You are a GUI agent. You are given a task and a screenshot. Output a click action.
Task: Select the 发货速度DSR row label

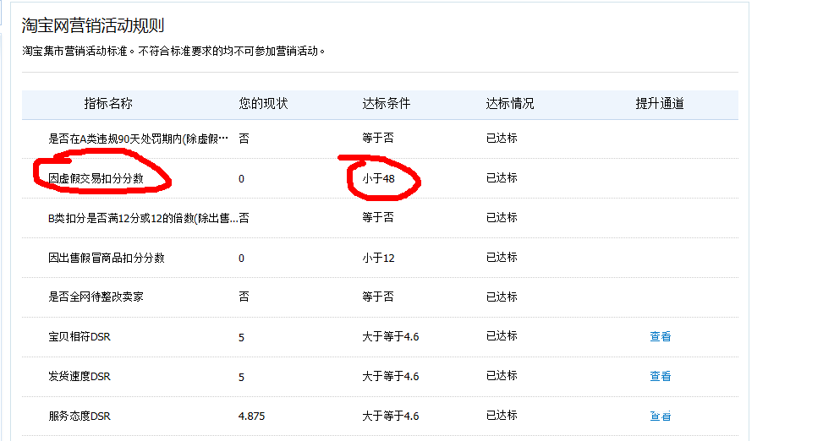[x=80, y=376]
